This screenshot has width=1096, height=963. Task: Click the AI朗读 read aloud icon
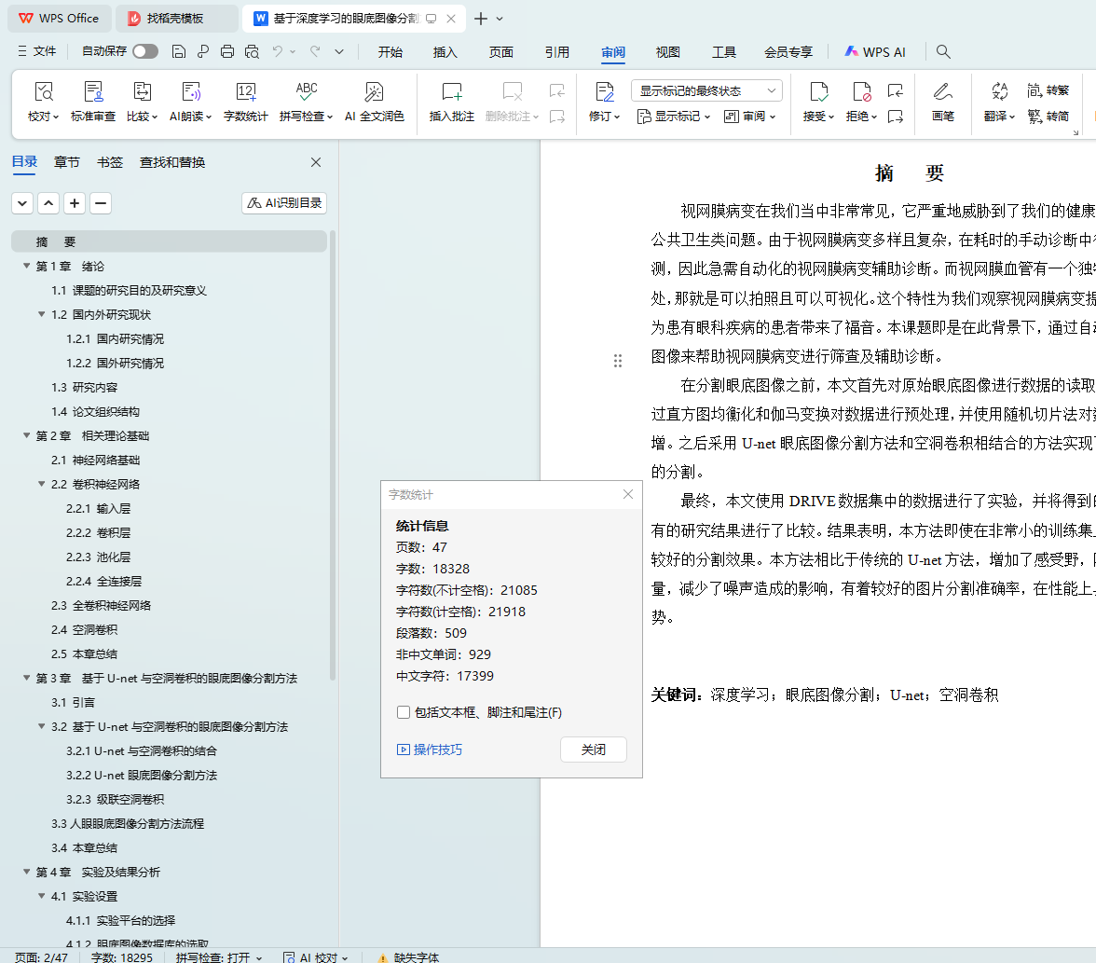click(x=191, y=91)
